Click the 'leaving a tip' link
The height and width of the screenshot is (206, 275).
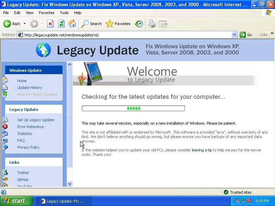tap(202, 150)
